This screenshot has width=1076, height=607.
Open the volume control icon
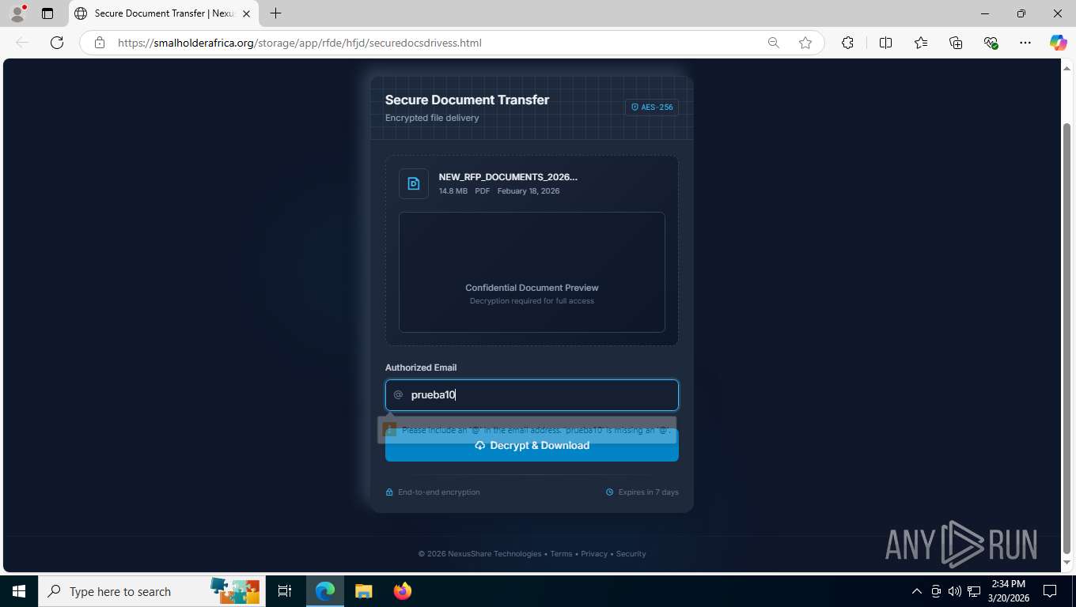coord(955,591)
